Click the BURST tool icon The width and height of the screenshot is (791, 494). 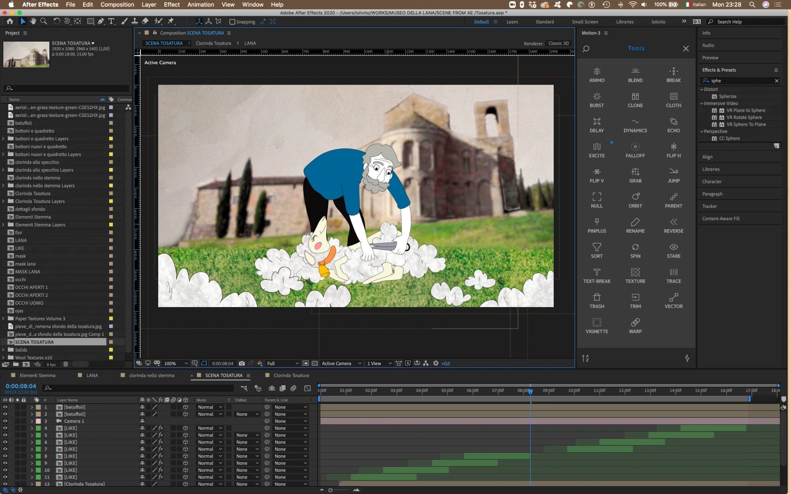coord(597,100)
